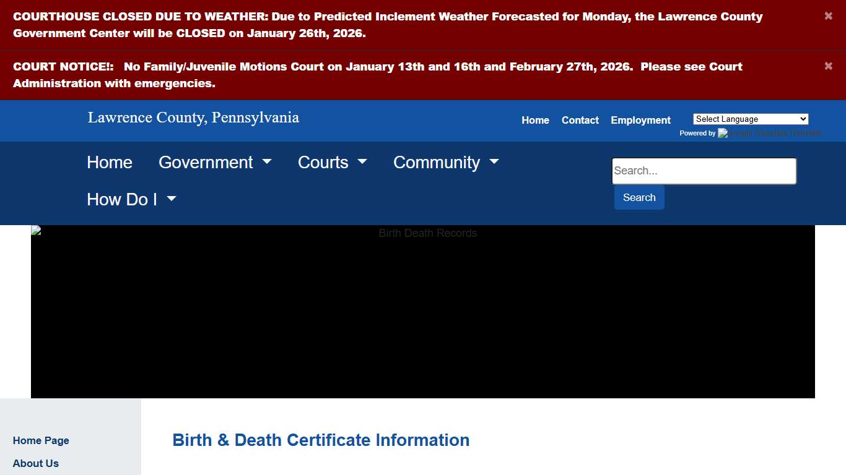Visit the Employment page
The image size is (846, 475).
point(640,120)
